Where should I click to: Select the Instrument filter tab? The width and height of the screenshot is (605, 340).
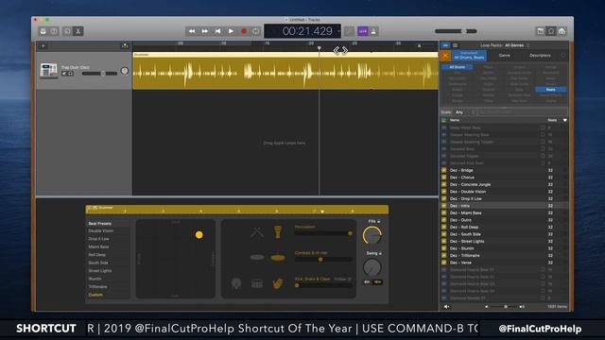[x=469, y=56]
